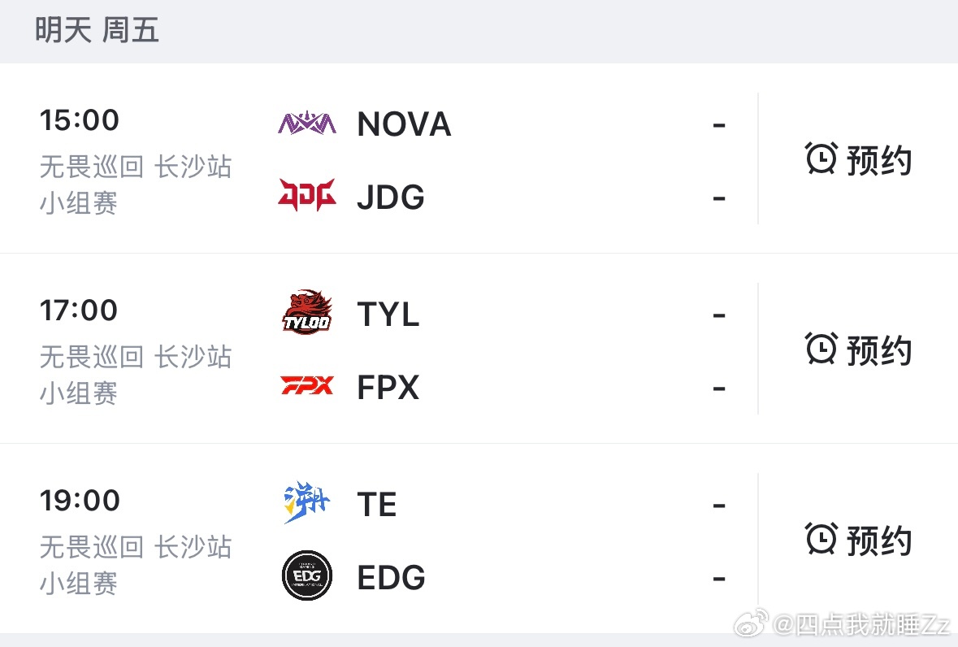This screenshot has height=647, width=958.
Task: Reserve the TYL vs FPX match
Action: 858,350
